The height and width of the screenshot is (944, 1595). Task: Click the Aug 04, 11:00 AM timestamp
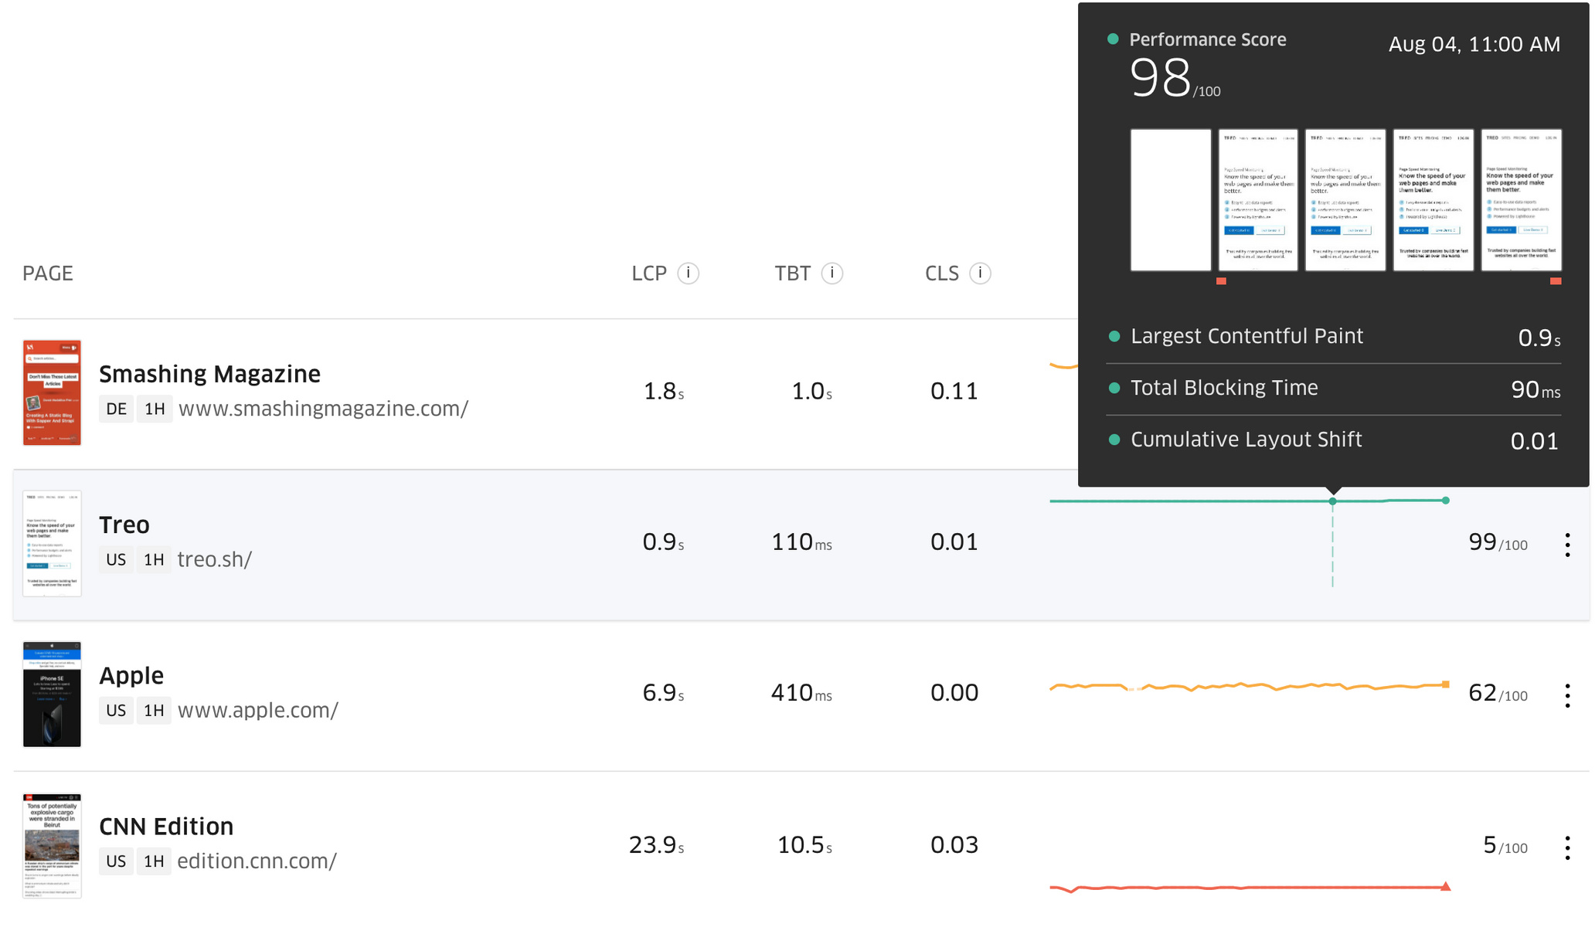coord(1474,44)
